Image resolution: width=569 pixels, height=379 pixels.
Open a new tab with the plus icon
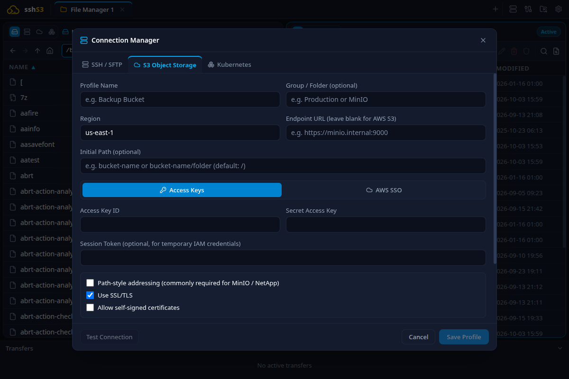tap(496, 9)
